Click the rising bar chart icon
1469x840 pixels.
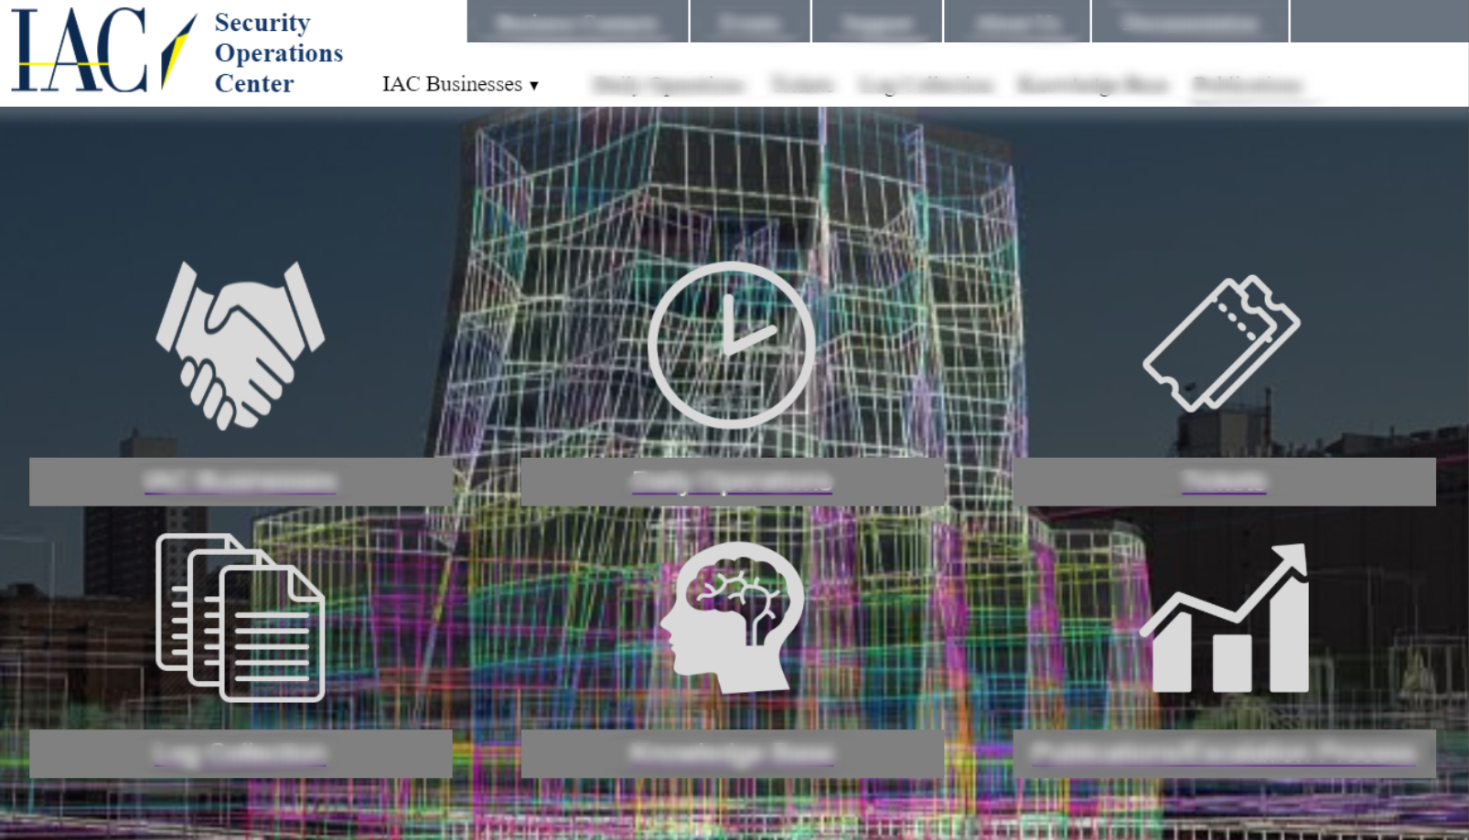[x=1224, y=620]
